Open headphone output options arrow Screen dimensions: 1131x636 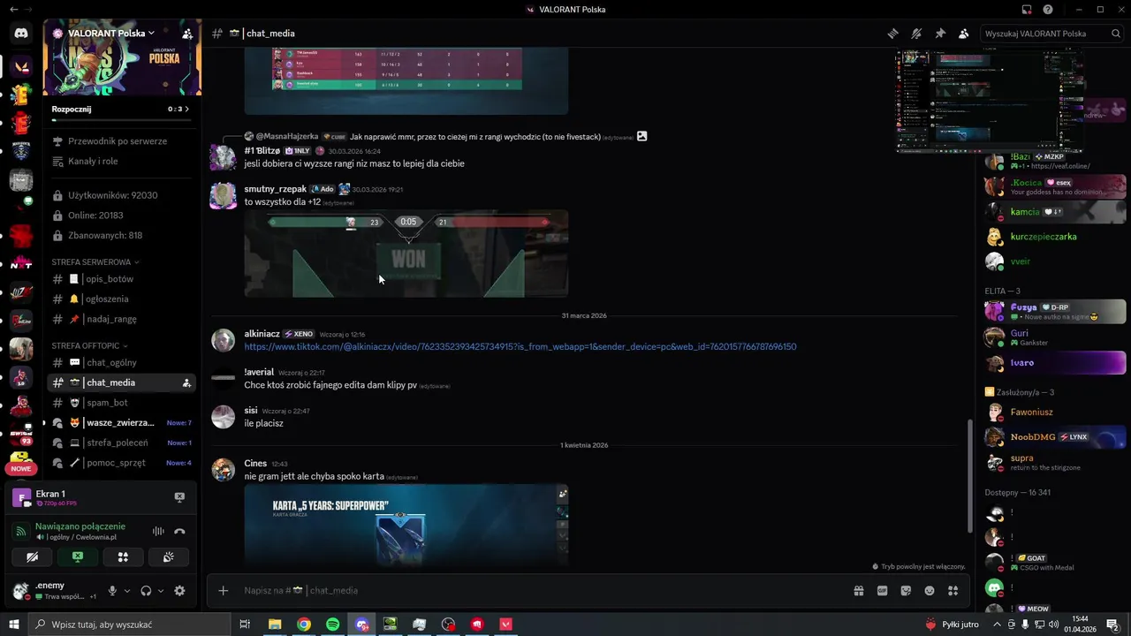161,591
